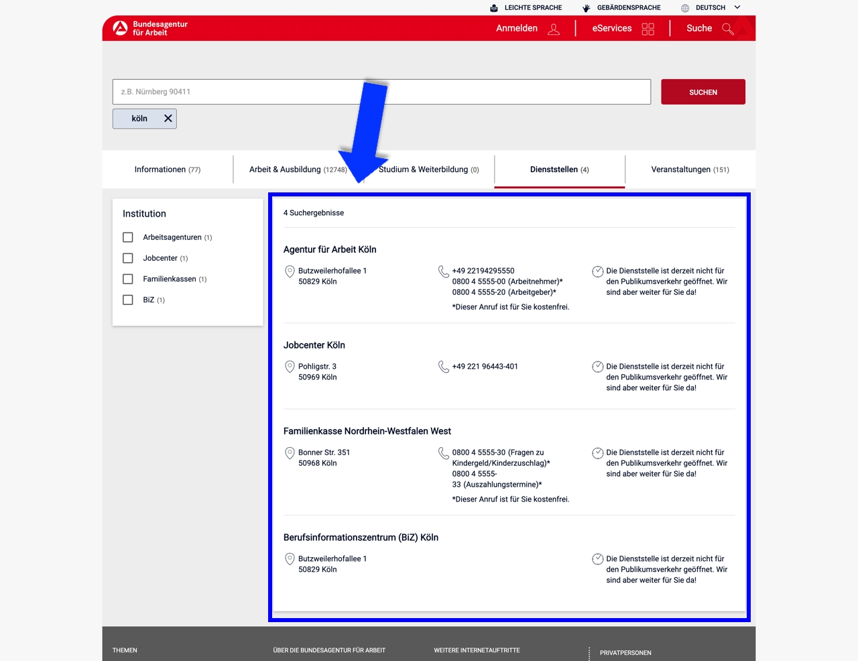Click phone icon beside Jobcenter Köln number
Screen dimensions: 858x661
(444, 367)
